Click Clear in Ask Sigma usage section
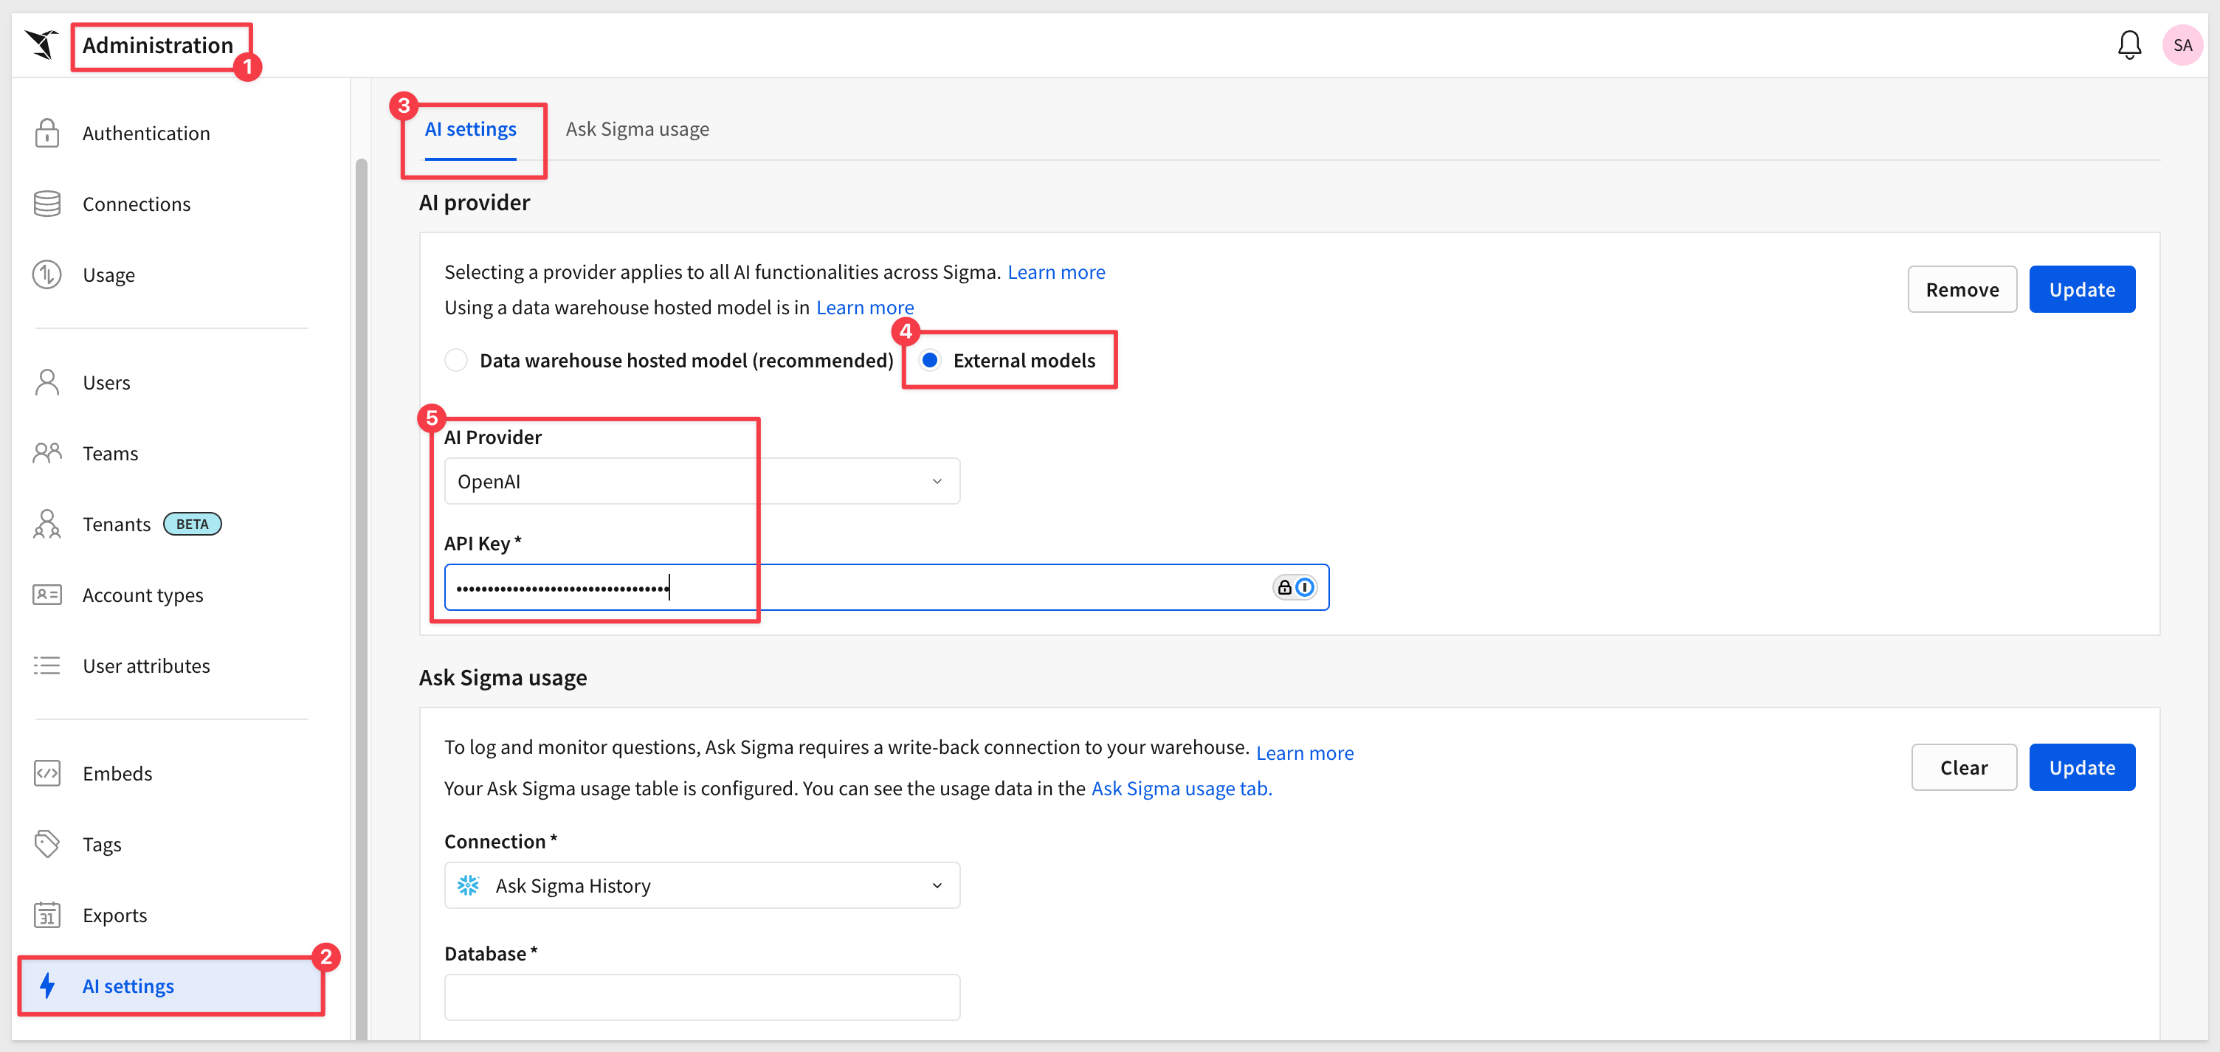 pyautogui.click(x=1963, y=766)
